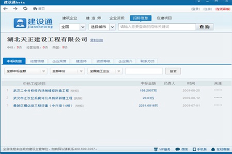The height and width of the screenshot is (154, 232).
Task: Switch to the 联系方式 tab
Action: pyautogui.click(x=147, y=61)
